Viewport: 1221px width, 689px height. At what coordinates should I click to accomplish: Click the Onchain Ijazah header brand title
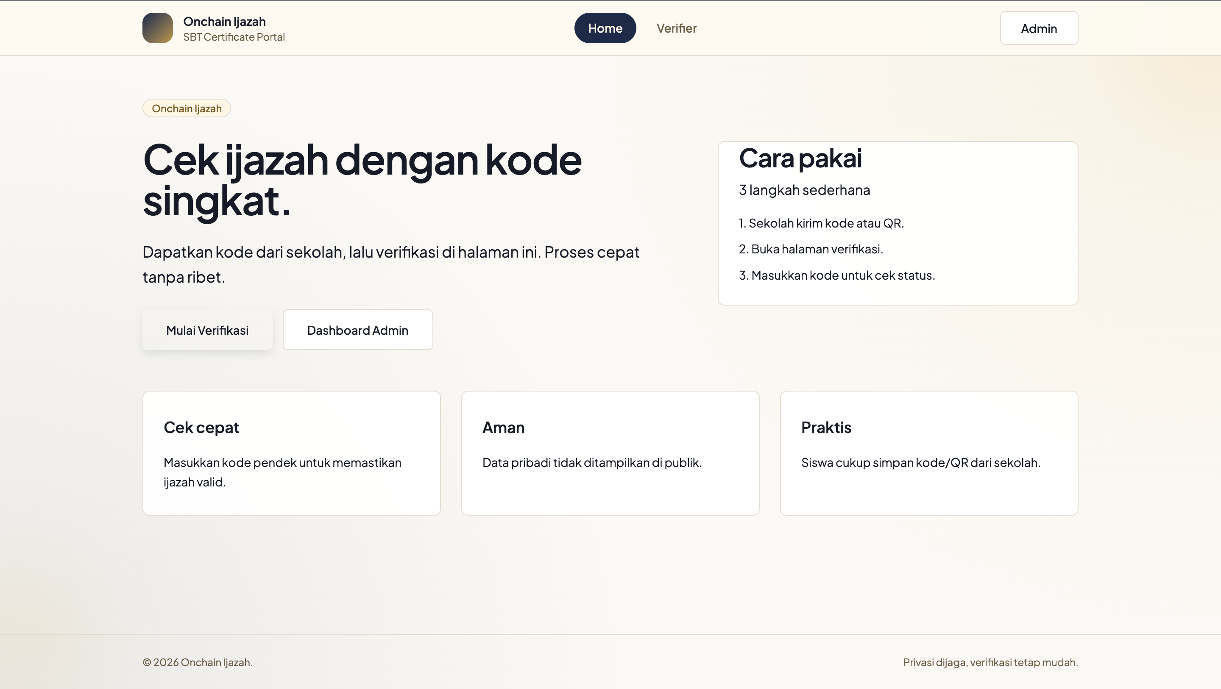point(224,21)
